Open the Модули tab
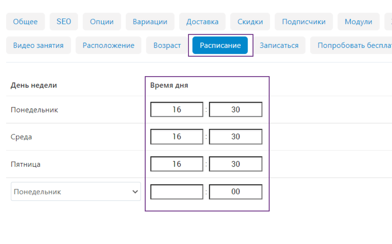 point(358,22)
